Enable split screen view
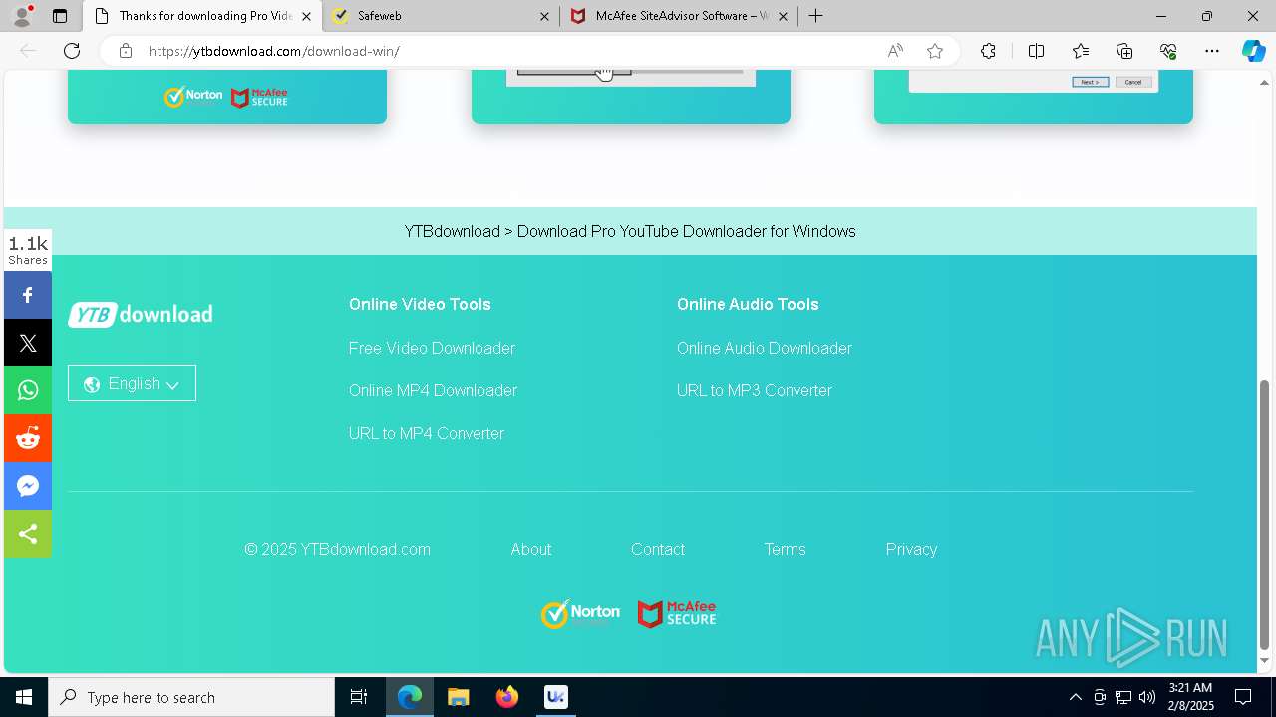This screenshot has width=1276, height=717. [x=1036, y=51]
